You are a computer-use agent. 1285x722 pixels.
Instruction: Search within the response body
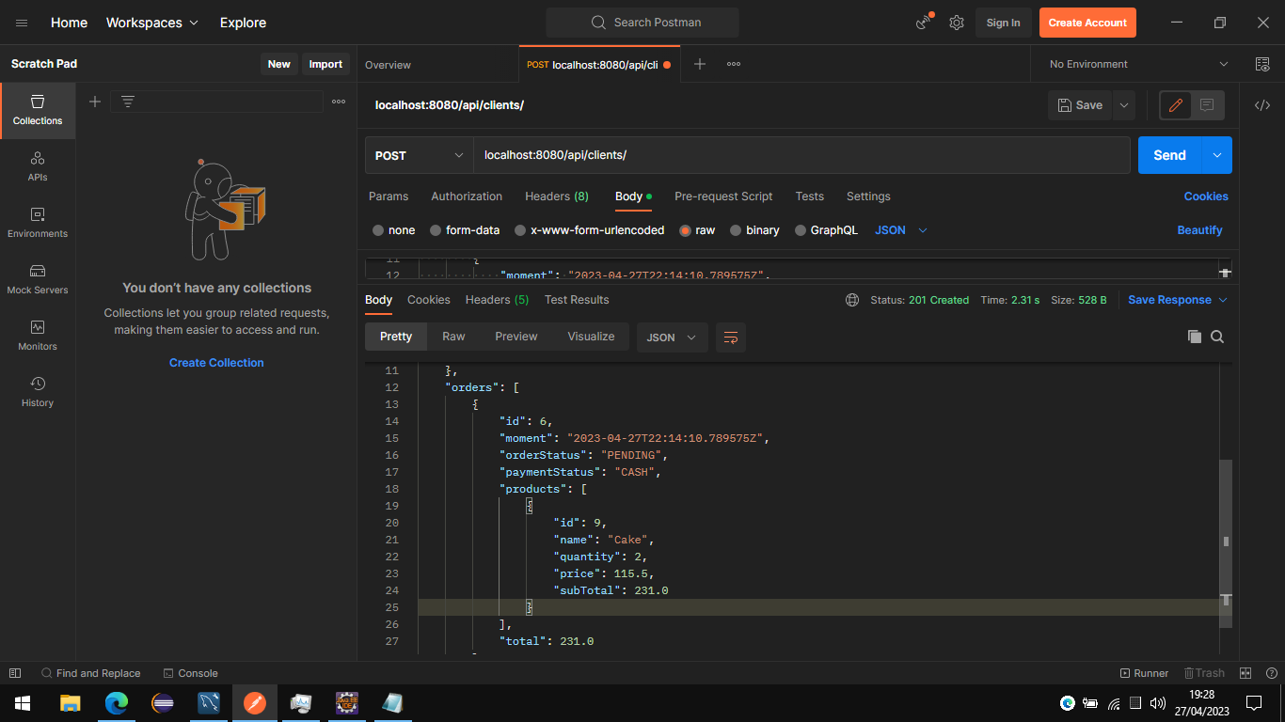[x=1217, y=337]
